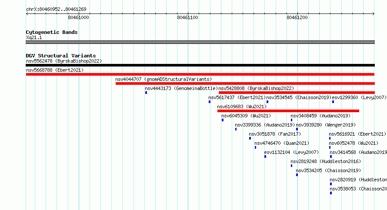Image resolution: width=387 pixels, height=210 pixels.
Task: Click the blue marker under nsv3534545
Action: pos(267,102)
